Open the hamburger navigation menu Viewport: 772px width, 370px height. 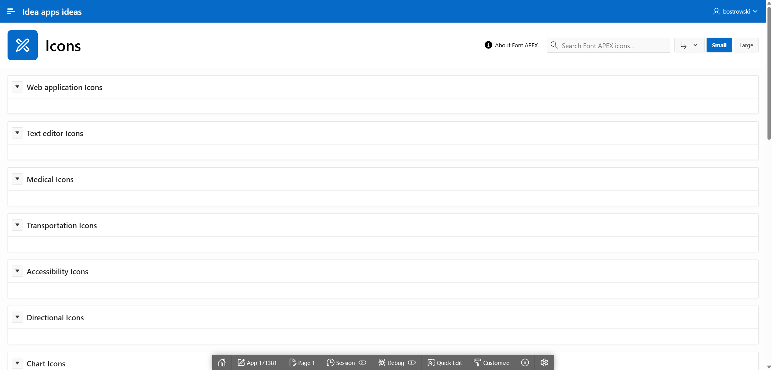tap(11, 11)
